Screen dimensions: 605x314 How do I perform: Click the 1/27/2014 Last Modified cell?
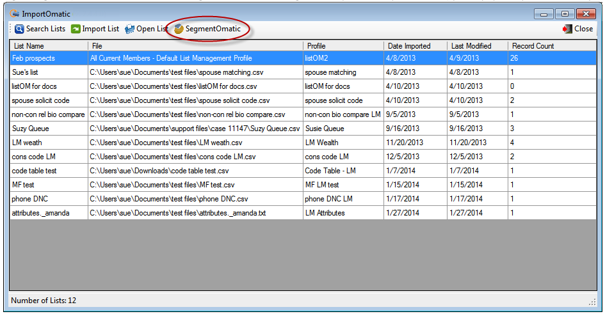(x=478, y=213)
